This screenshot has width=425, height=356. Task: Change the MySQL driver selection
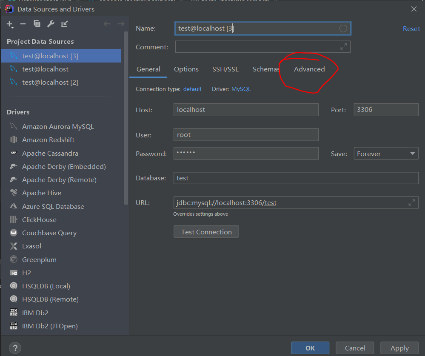[241, 89]
